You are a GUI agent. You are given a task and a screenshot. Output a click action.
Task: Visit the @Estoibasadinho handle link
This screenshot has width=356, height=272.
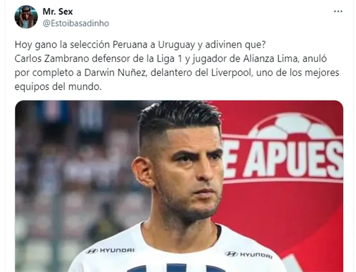coord(76,23)
